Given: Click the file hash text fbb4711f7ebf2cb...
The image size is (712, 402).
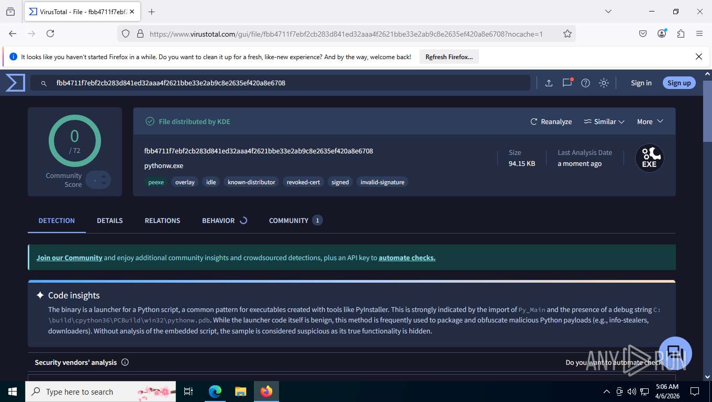Looking at the screenshot, I should (259, 151).
